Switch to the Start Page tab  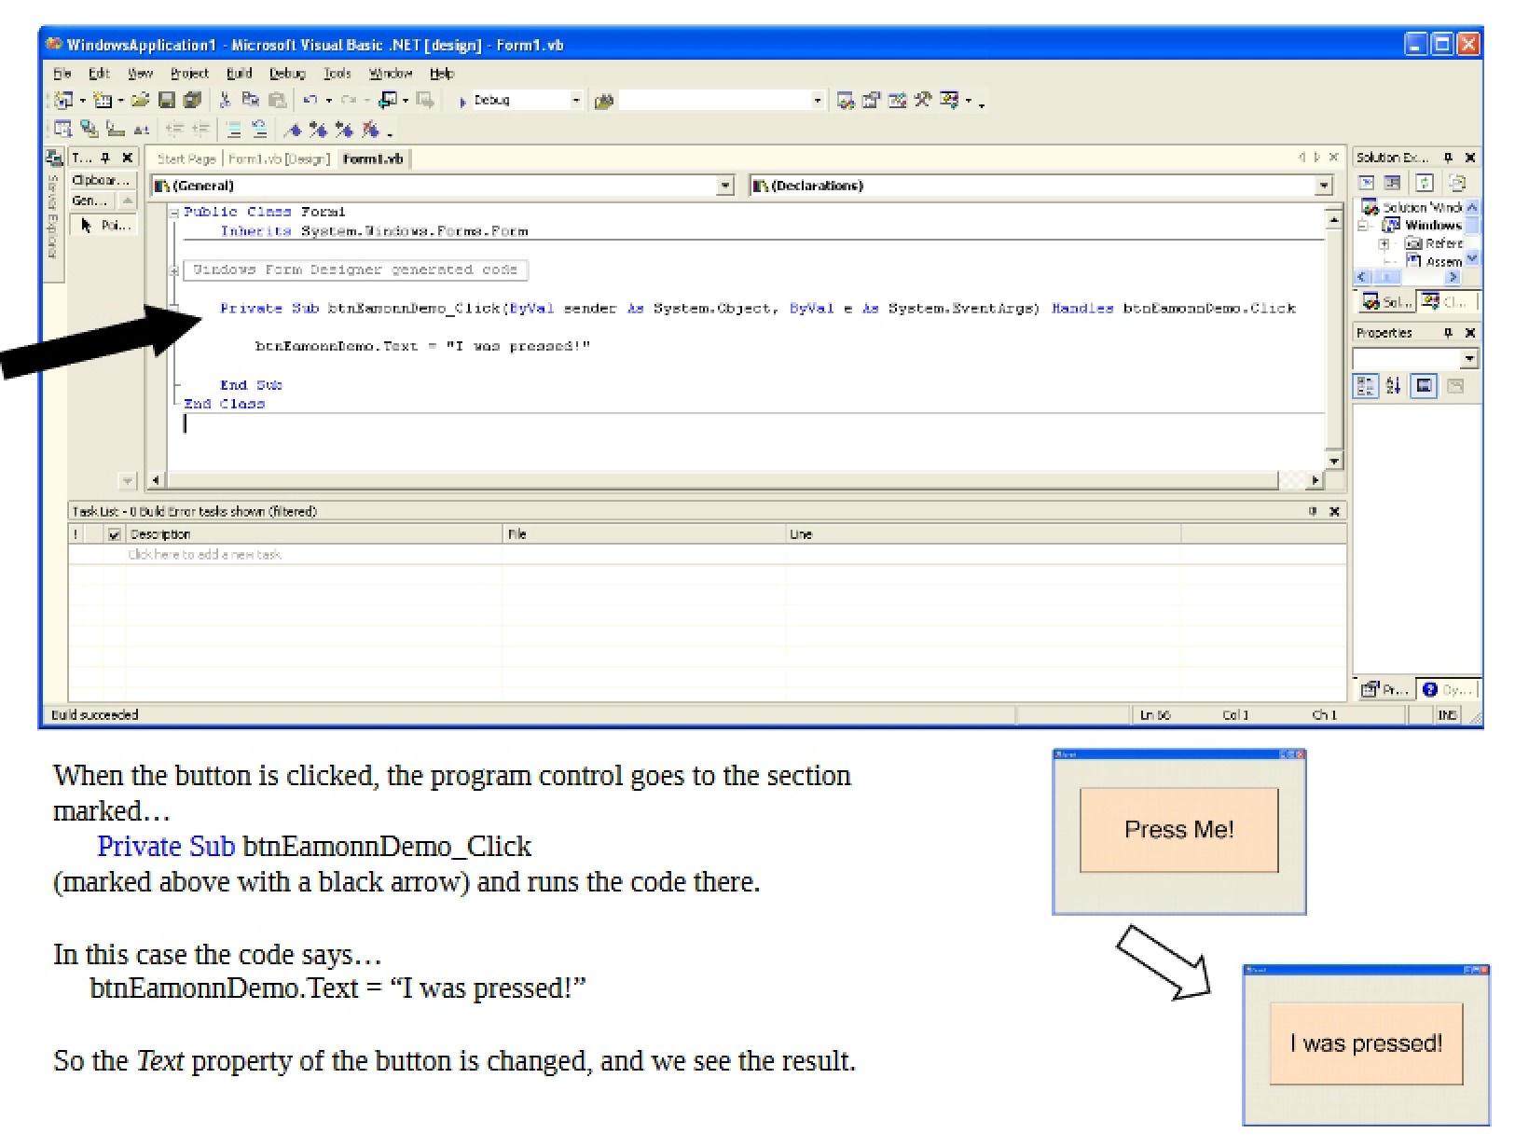click(x=186, y=159)
